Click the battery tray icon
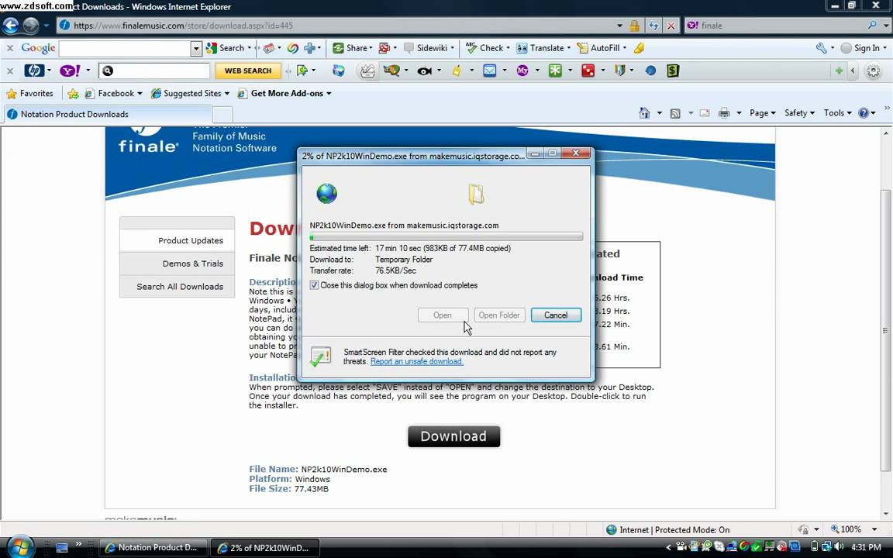The image size is (893, 558). point(815,547)
